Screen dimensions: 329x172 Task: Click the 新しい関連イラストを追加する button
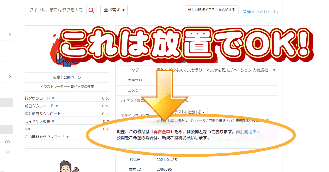tap(211, 10)
